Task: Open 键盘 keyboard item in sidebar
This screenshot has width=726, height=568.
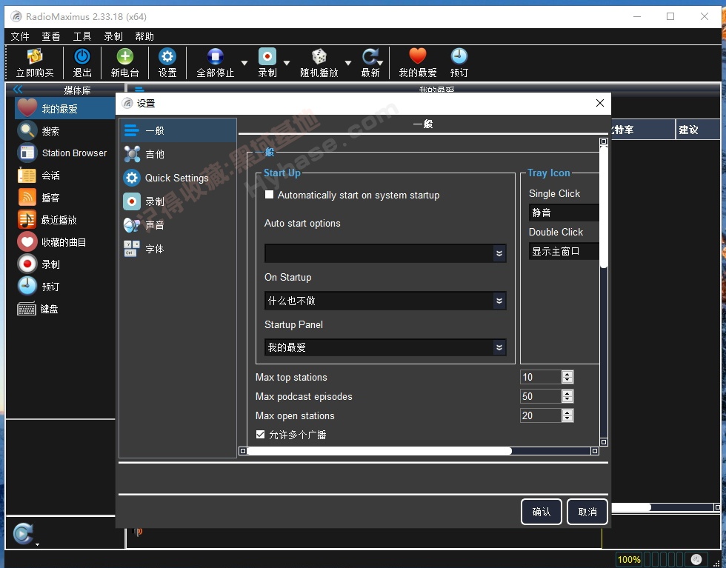Action: (38, 309)
